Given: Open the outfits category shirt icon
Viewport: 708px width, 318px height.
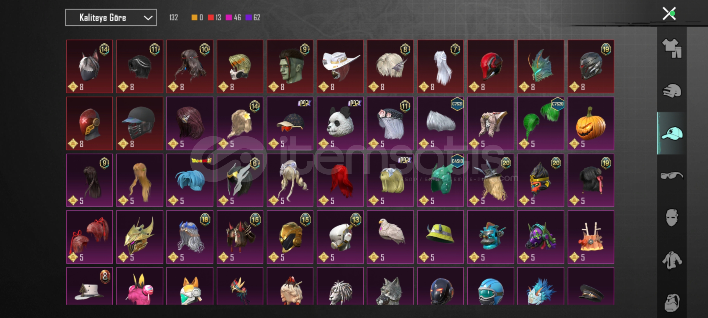Looking at the screenshot, I should 672,48.
